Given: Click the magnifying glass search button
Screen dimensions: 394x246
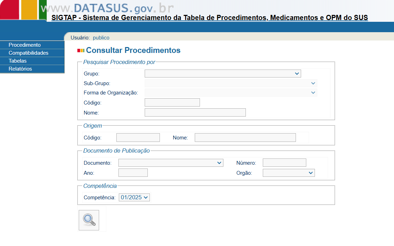Looking at the screenshot, I should [x=89, y=220].
